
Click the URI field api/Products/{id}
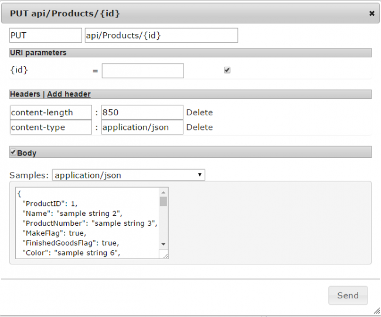click(161, 36)
